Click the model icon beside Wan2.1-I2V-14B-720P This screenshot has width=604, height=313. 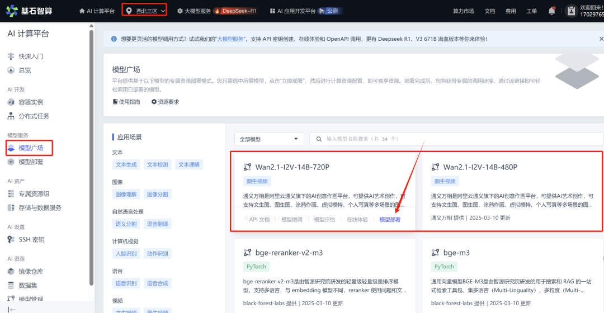click(247, 167)
